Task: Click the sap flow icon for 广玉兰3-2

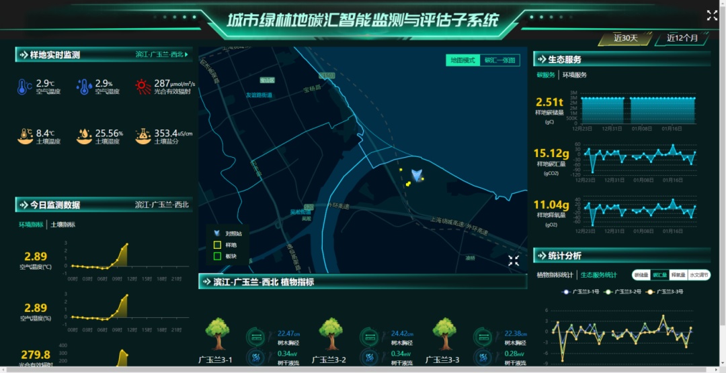Action: pos(369,358)
